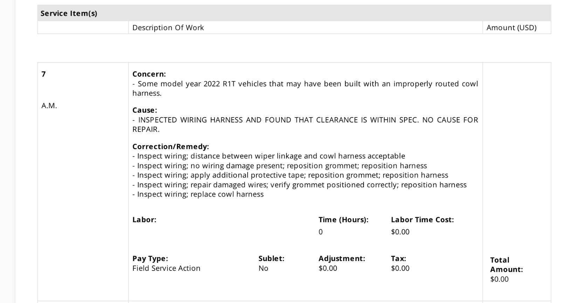The width and height of the screenshot is (567, 303).
Task: Click the A.M. technician initials
Action: click(x=49, y=106)
